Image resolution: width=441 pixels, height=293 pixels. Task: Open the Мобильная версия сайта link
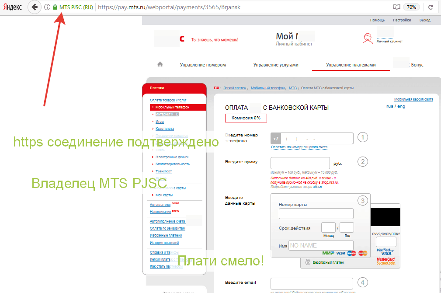(x=413, y=99)
